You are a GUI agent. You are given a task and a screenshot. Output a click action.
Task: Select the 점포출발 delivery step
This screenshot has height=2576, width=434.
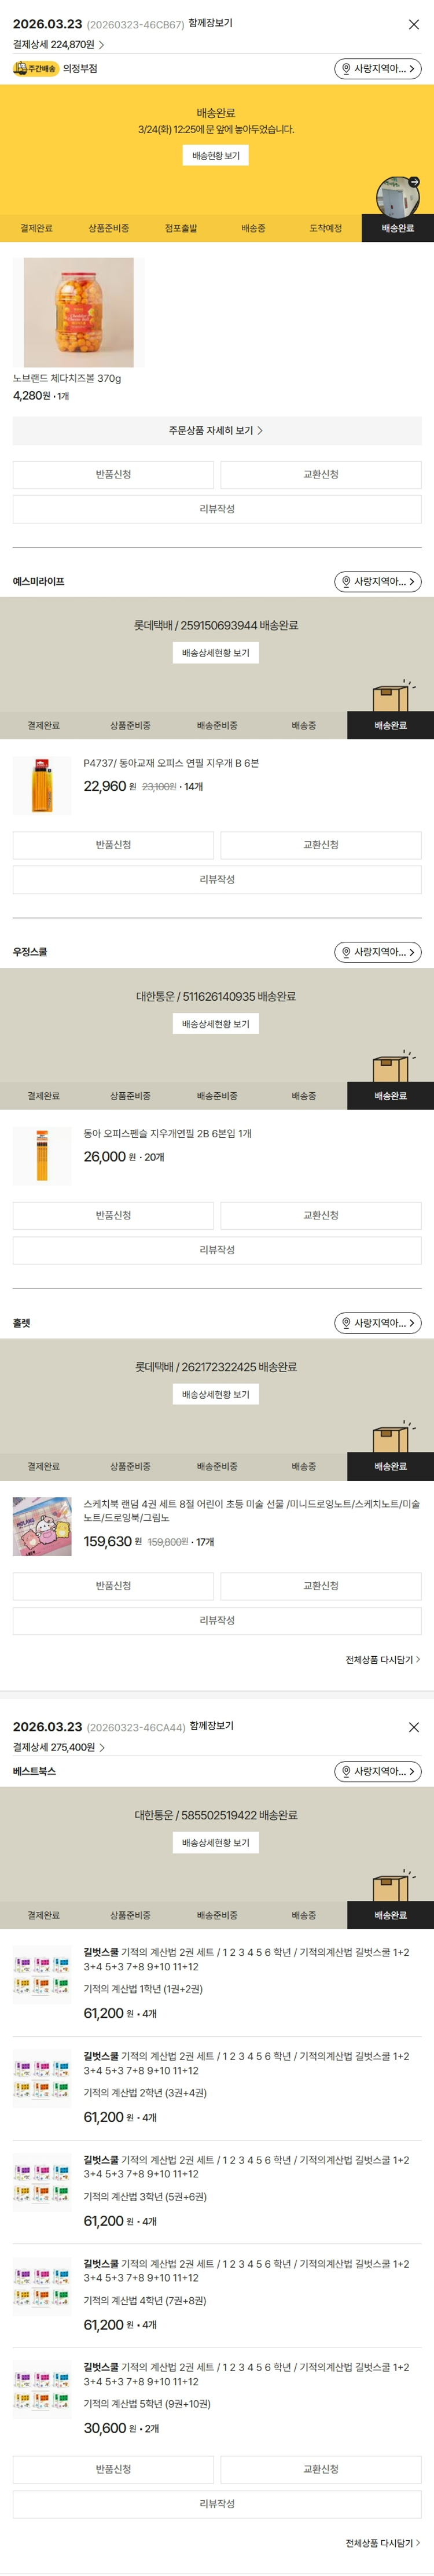(181, 229)
